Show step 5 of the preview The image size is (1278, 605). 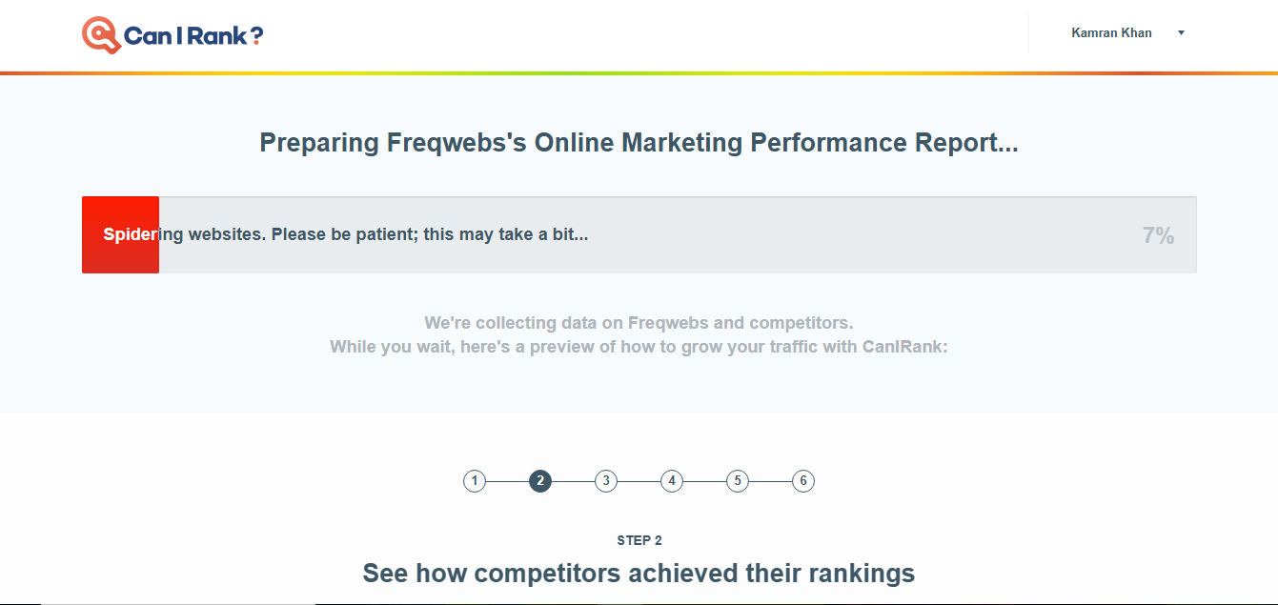738,481
